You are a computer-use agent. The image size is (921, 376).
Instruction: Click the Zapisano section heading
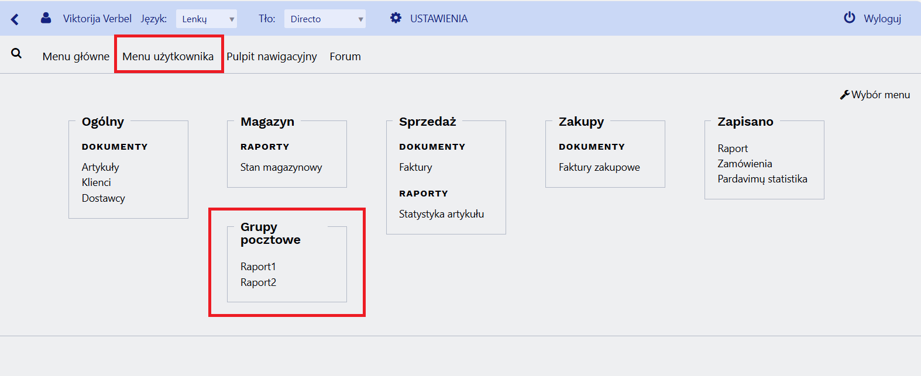click(x=745, y=122)
